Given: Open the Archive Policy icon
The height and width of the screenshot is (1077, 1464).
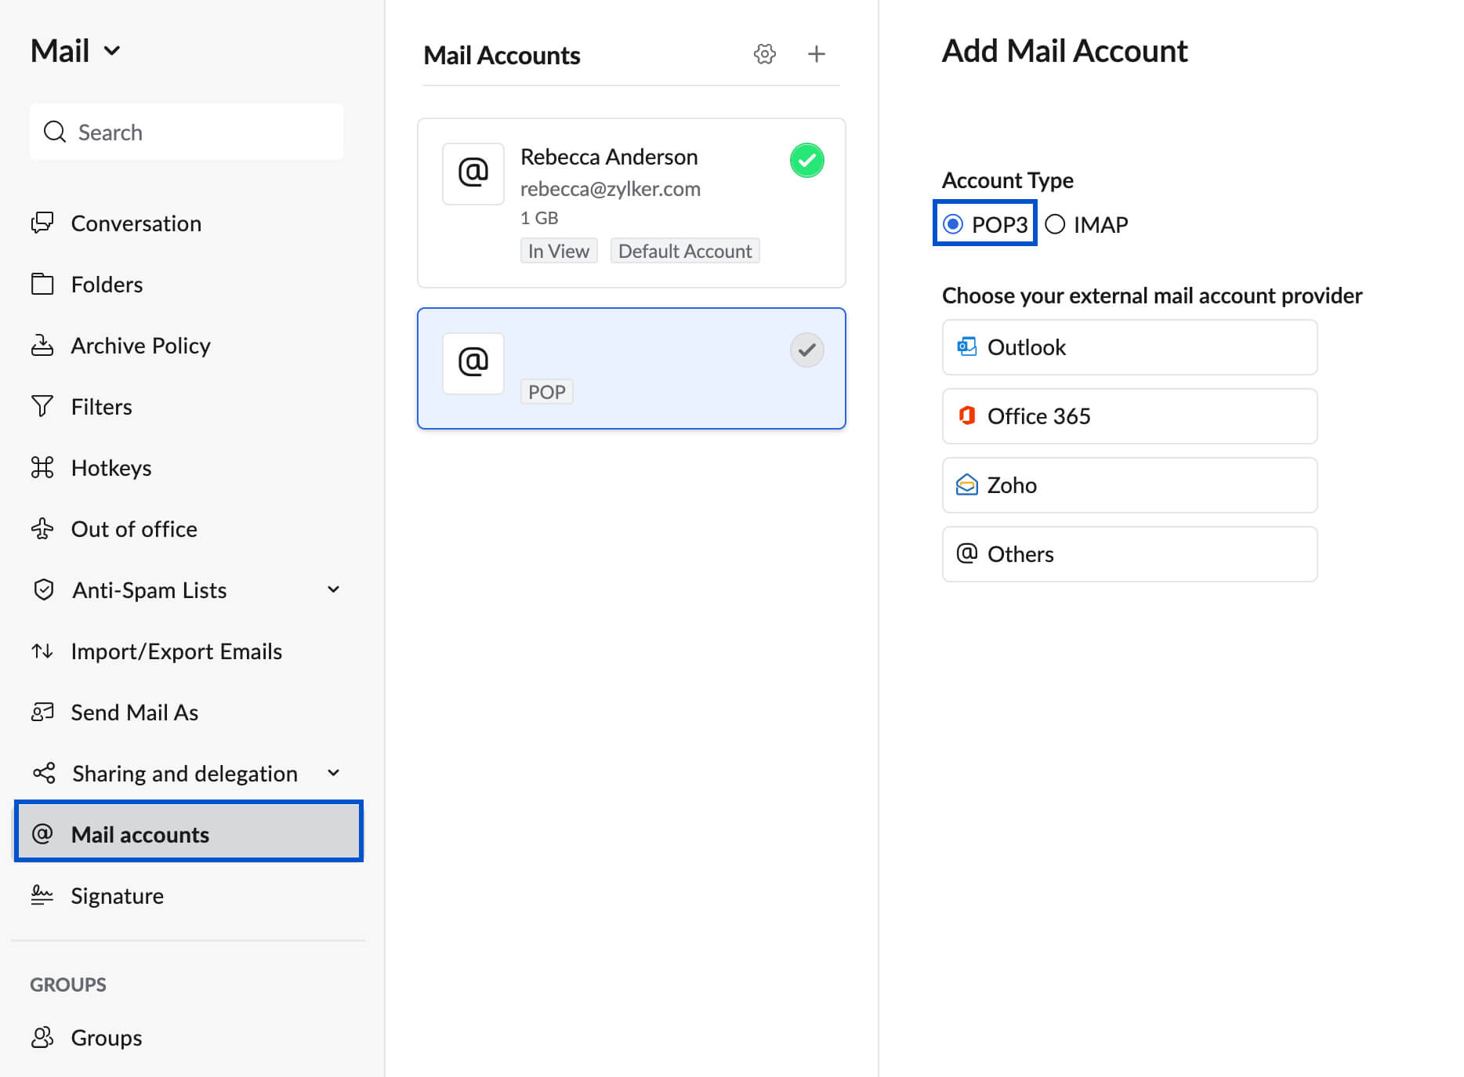Looking at the screenshot, I should click(45, 345).
